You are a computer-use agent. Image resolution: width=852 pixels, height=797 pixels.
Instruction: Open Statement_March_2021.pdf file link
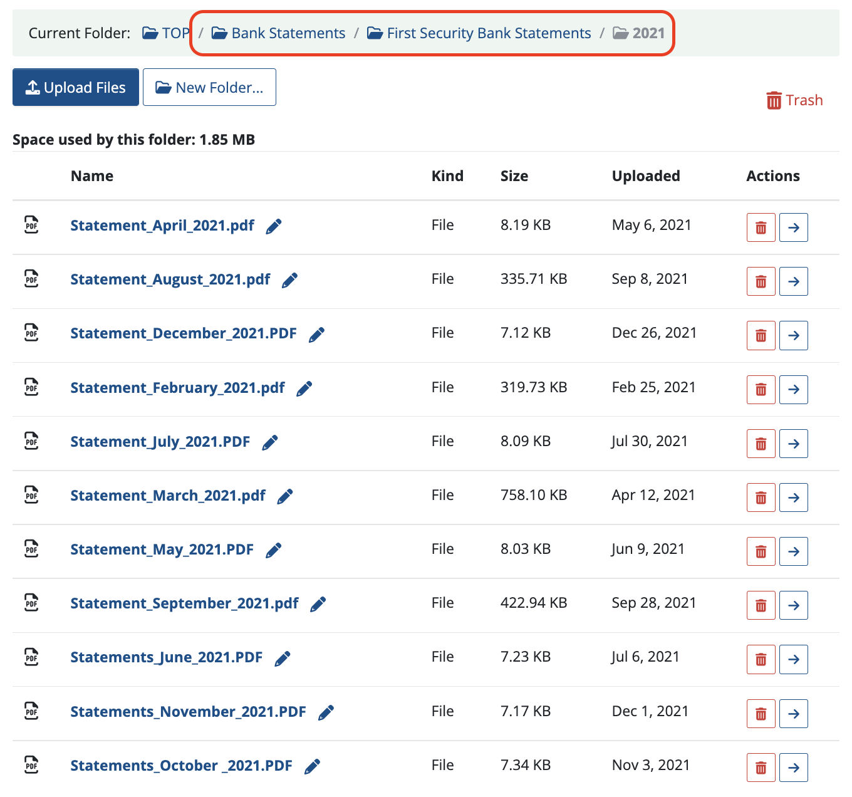168,496
